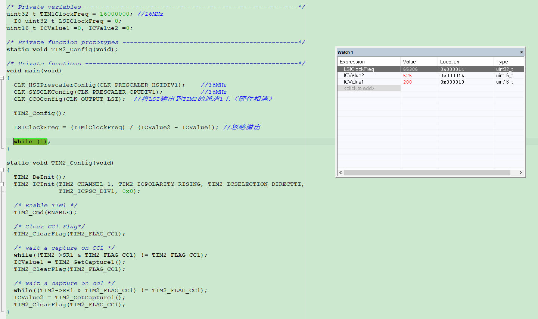Click the 'static void TIM2_Config(void);' prototype line

(x=62, y=49)
